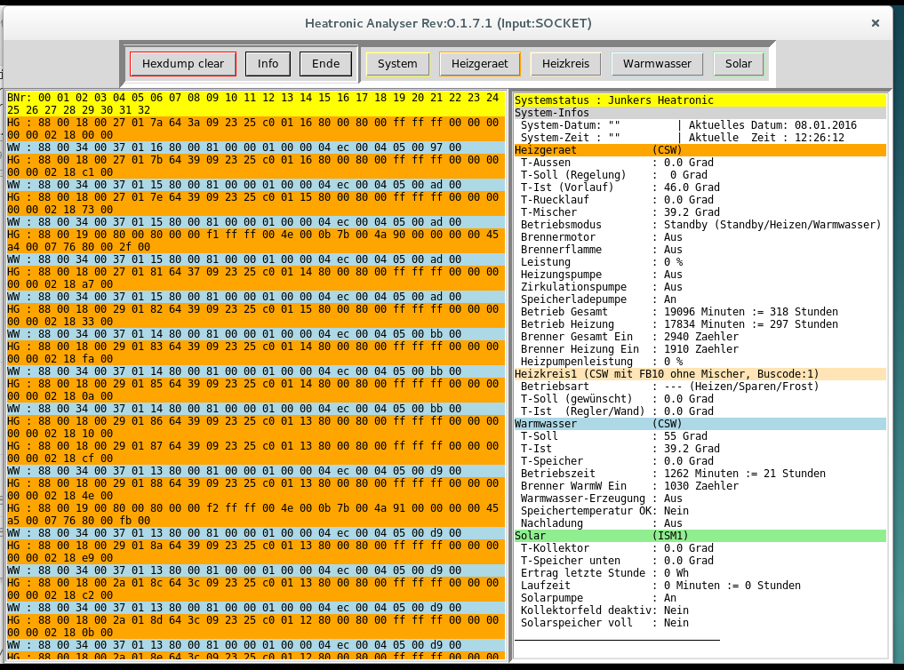Click the T-Soll (gewünscht) line

[617, 399]
